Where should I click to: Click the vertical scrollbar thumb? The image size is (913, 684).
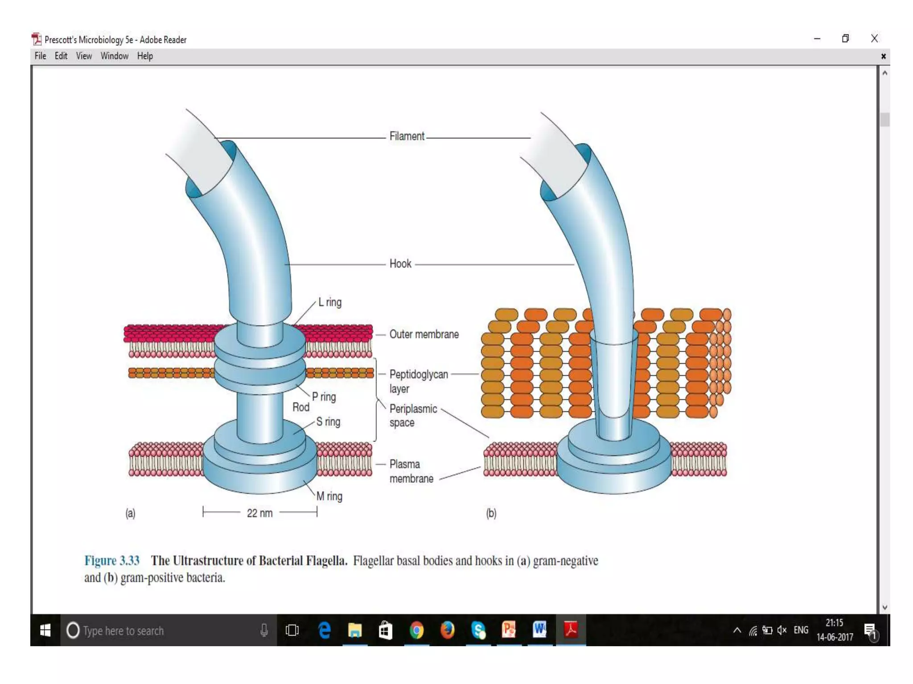885,120
